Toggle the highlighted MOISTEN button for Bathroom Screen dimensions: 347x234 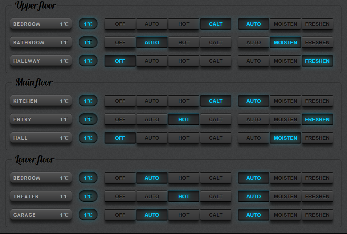[x=285, y=42]
